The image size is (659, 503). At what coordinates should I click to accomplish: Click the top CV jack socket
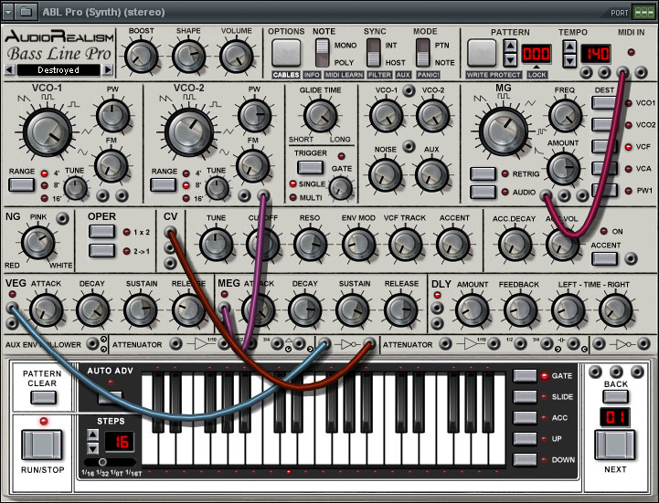coord(170,231)
